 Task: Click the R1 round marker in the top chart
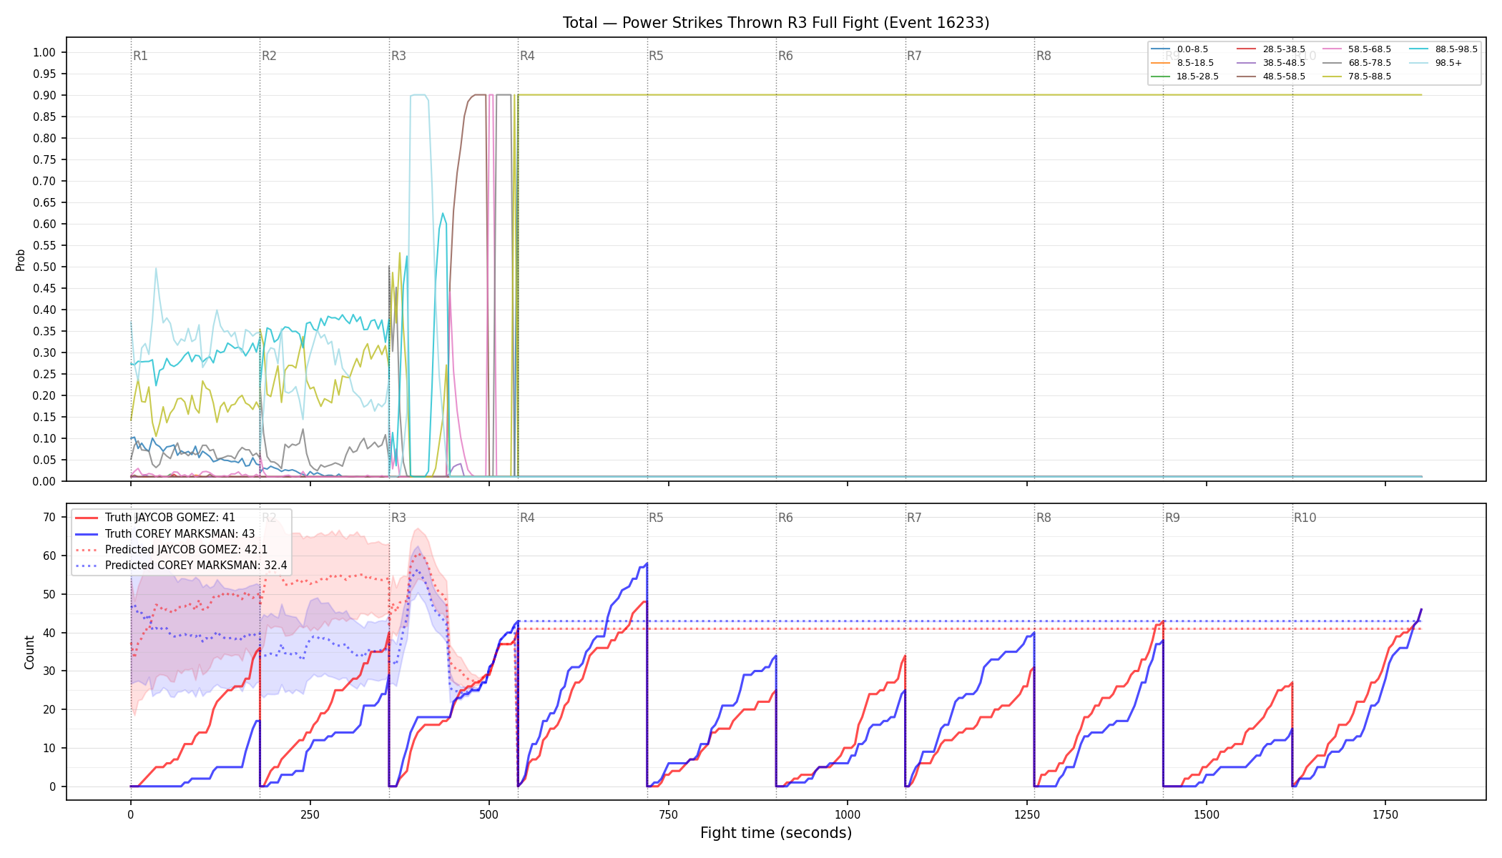click(x=140, y=56)
